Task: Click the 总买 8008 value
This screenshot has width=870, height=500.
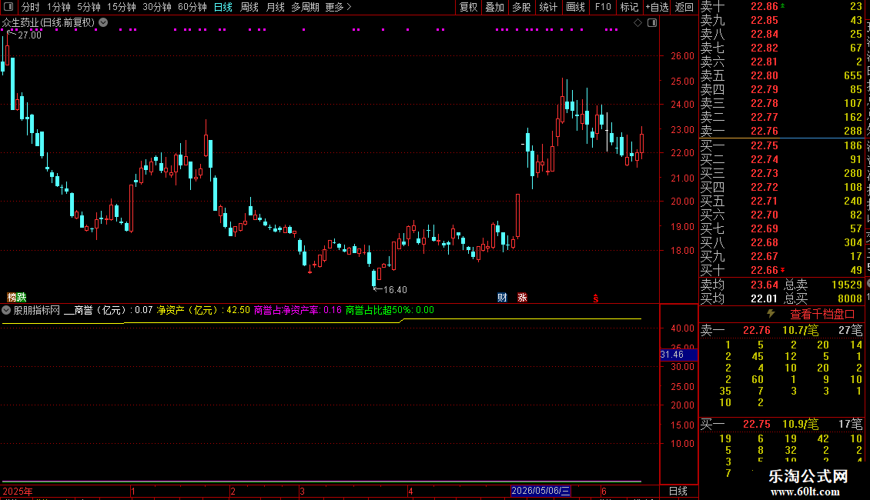Action: (849, 298)
